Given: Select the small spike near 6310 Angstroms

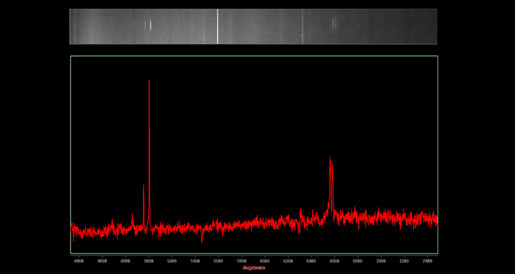Looking at the screenshot, I should [x=300, y=210].
